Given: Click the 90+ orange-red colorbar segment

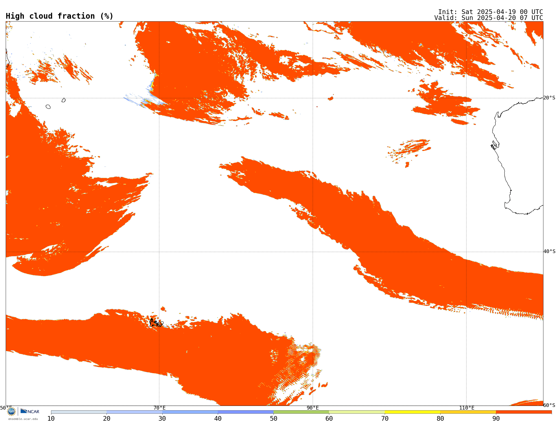Looking at the screenshot, I should 524,412.
